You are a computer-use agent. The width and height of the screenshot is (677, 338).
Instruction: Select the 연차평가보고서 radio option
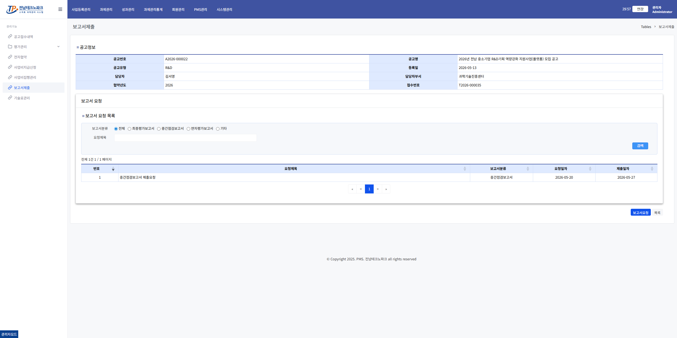click(x=188, y=129)
